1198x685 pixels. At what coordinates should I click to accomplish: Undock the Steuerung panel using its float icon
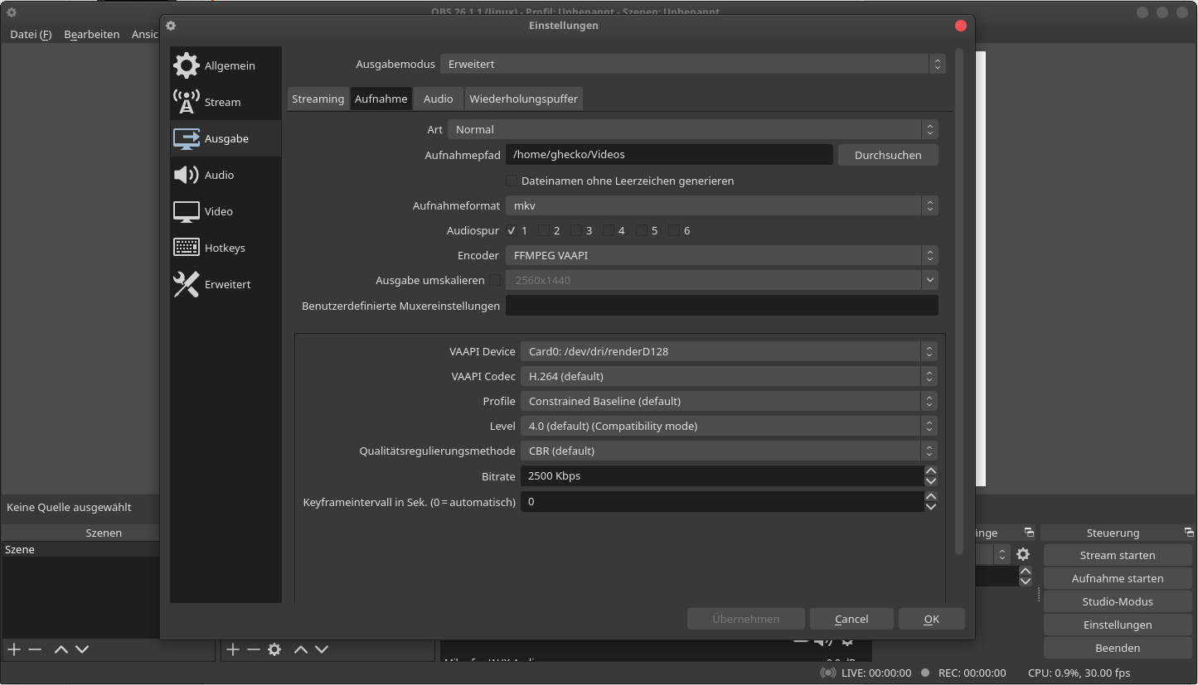point(1189,533)
